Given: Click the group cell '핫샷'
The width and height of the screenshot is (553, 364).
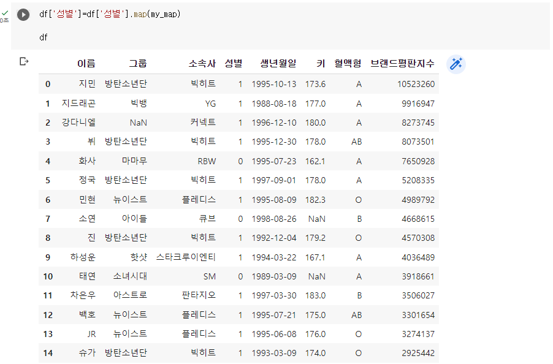Looking at the screenshot, I should [139, 257].
